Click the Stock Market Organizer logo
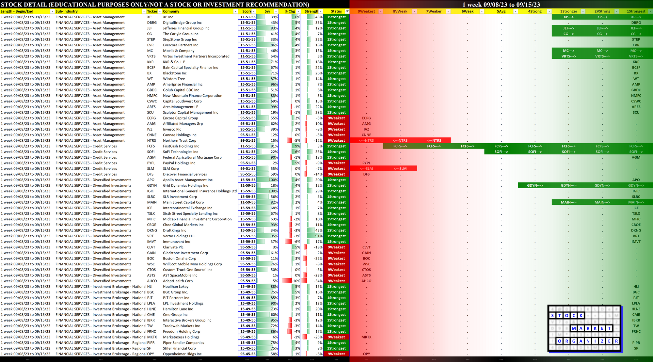Image resolution: width=653 pixels, height=362 pixels. [584, 328]
